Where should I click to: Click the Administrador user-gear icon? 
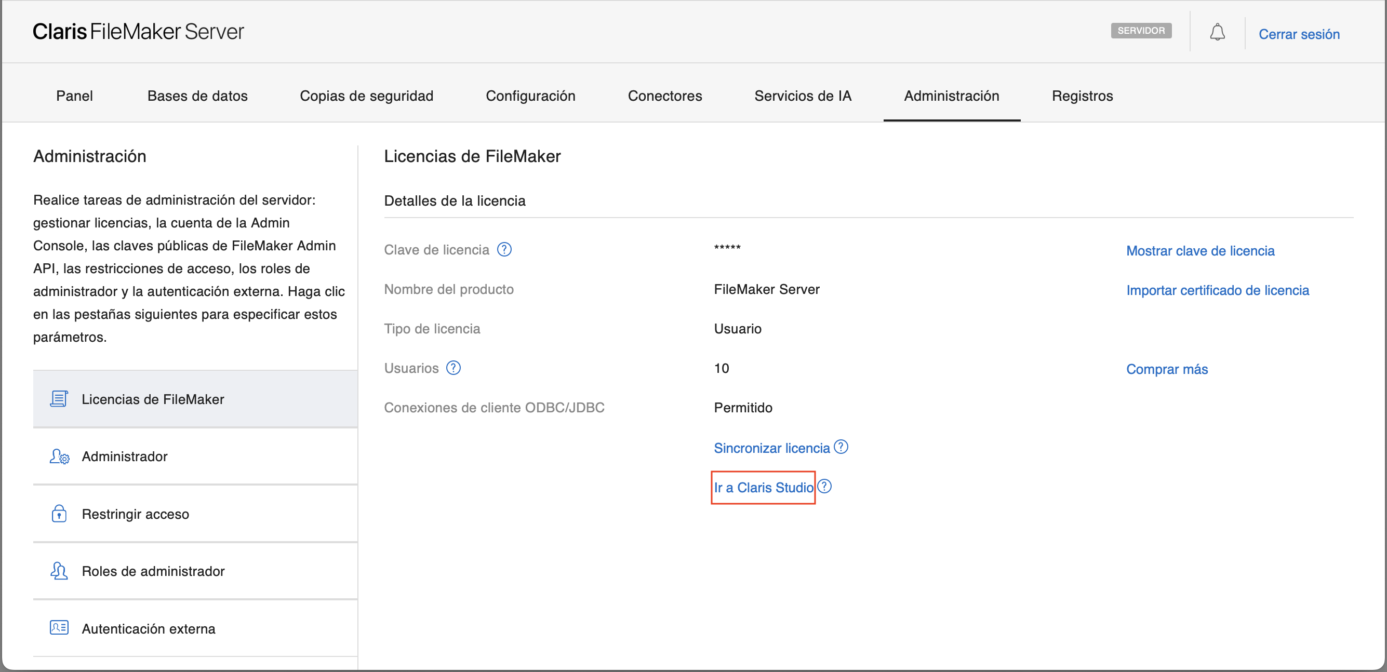[59, 456]
